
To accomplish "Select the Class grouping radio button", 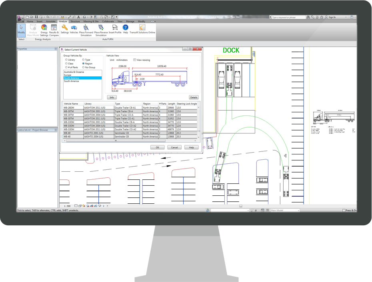I will [x=66, y=64].
